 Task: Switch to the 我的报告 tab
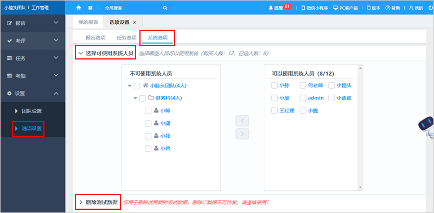coord(88,22)
